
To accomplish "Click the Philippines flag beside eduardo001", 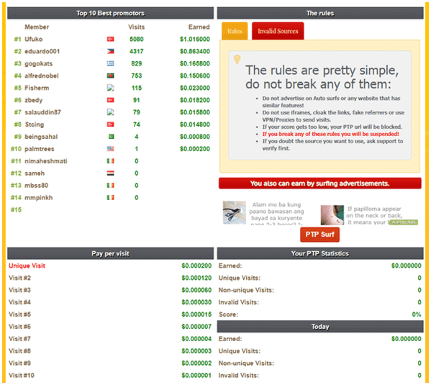I will (x=111, y=51).
